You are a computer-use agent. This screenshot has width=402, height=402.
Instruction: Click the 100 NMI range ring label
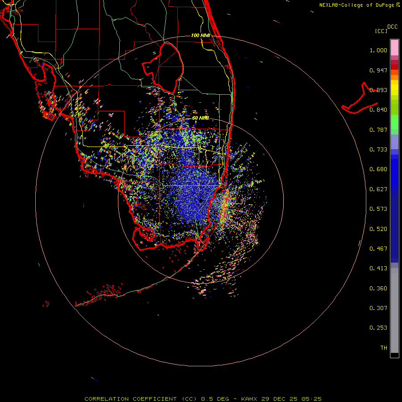[x=201, y=35]
